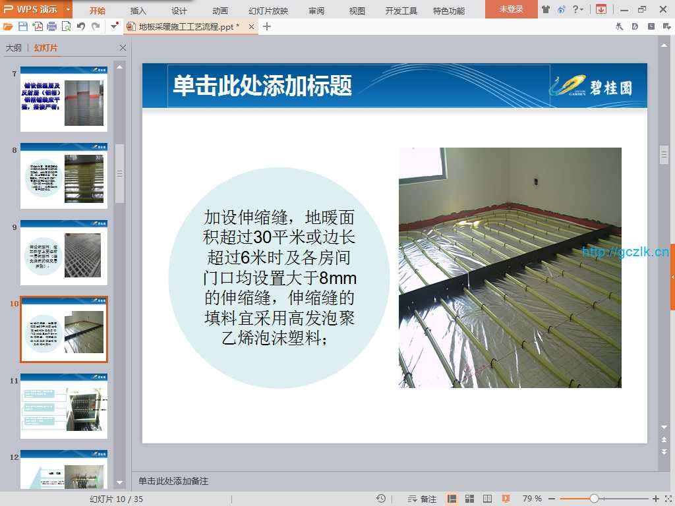Click the zoom slider handle

pyautogui.click(x=594, y=499)
